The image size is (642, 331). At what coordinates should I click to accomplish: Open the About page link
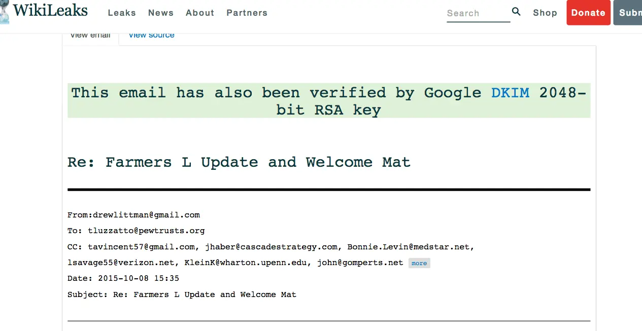pyautogui.click(x=200, y=13)
